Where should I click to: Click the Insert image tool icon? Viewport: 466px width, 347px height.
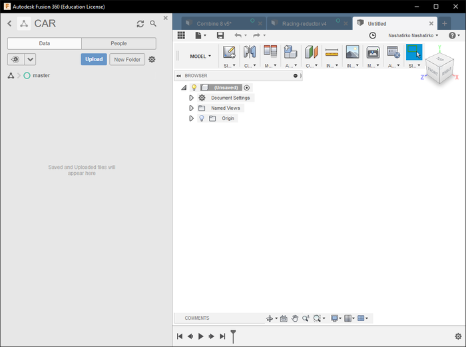[352, 52]
